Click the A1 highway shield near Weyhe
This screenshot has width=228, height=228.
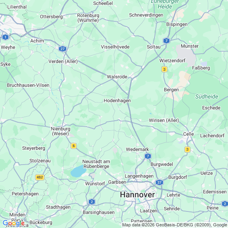pyautogui.click(x=5, y=37)
